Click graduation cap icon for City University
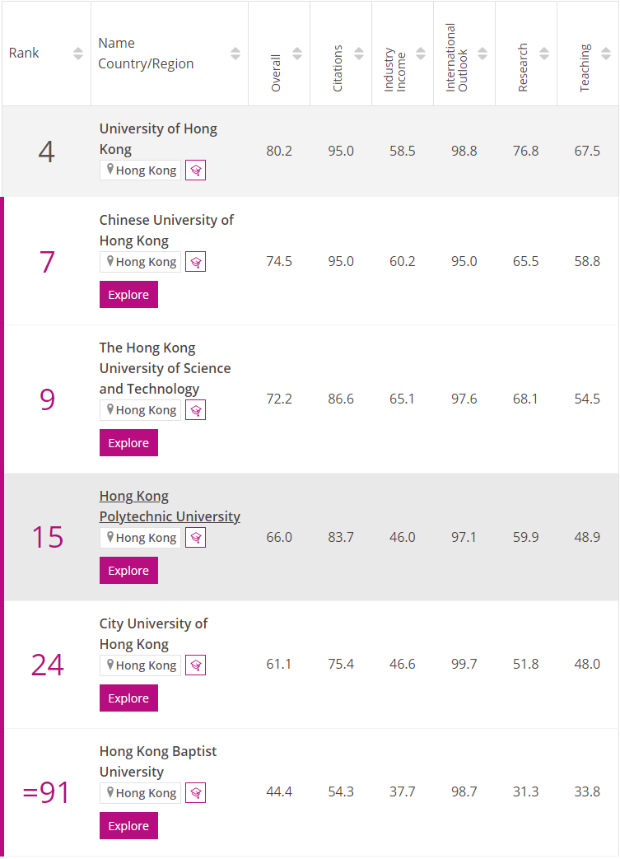 195,665
